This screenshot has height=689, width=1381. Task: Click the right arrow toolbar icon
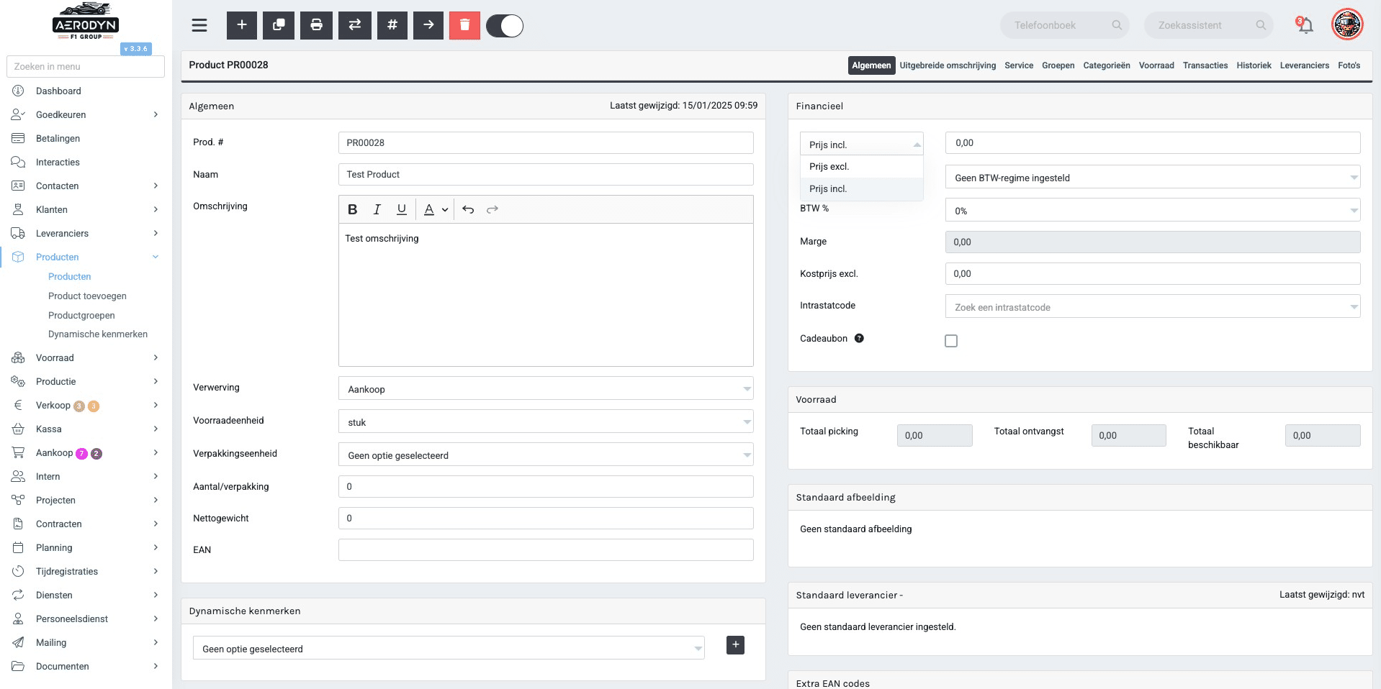pos(428,25)
